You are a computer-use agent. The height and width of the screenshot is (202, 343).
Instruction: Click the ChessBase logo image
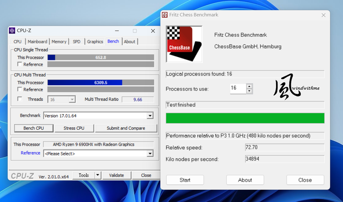tap(184, 44)
